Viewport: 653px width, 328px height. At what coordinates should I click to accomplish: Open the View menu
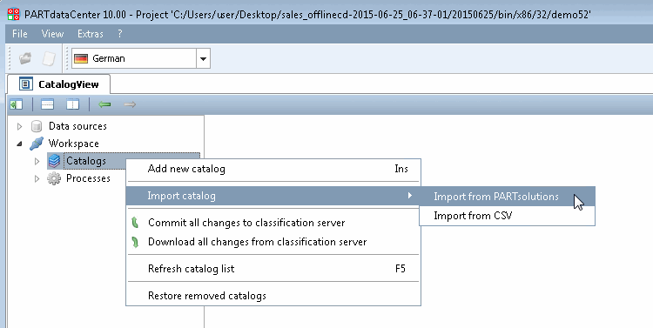pyautogui.click(x=52, y=34)
